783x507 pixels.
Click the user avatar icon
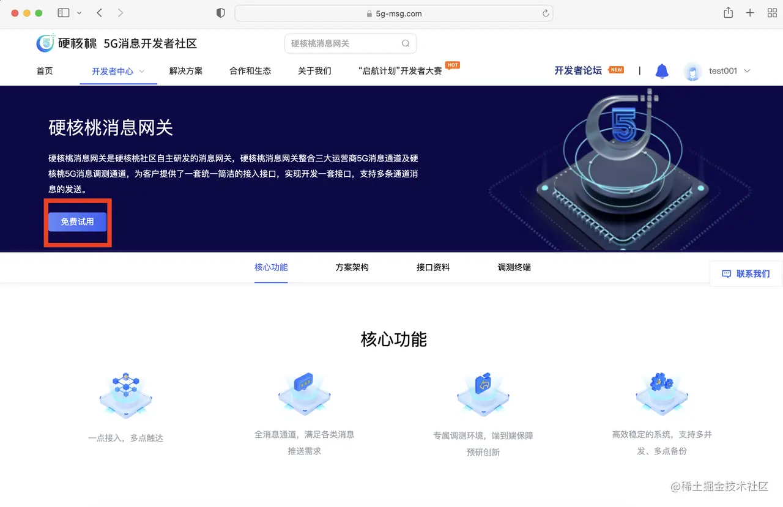692,72
